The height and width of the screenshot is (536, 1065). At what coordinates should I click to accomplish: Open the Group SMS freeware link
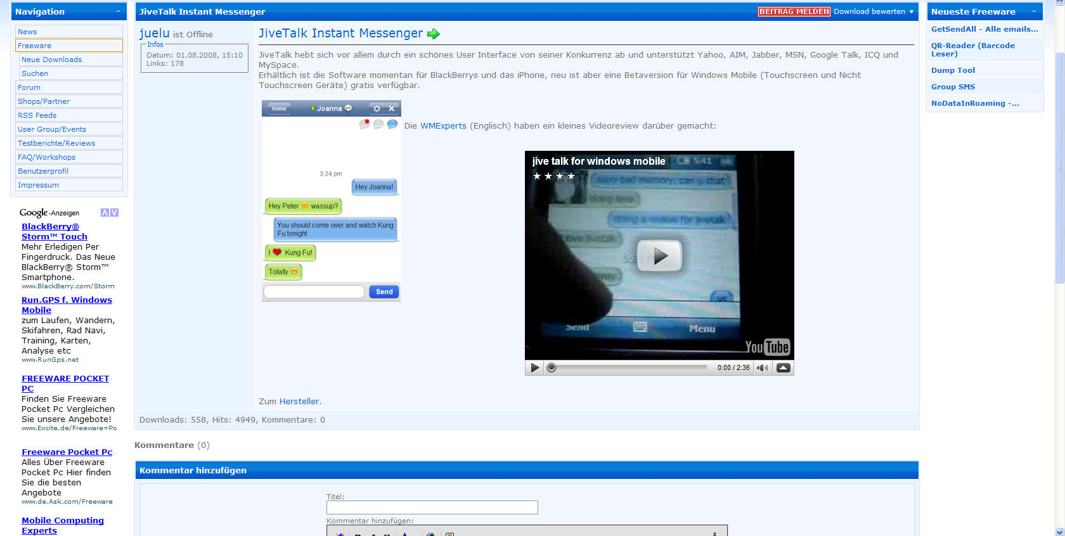point(953,87)
